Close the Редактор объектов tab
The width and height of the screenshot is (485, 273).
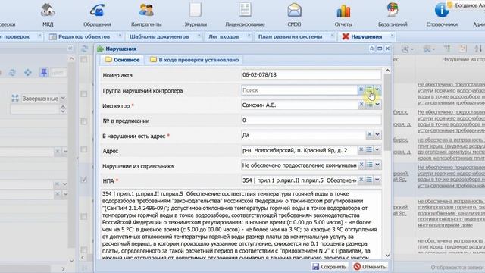coord(120,36)
